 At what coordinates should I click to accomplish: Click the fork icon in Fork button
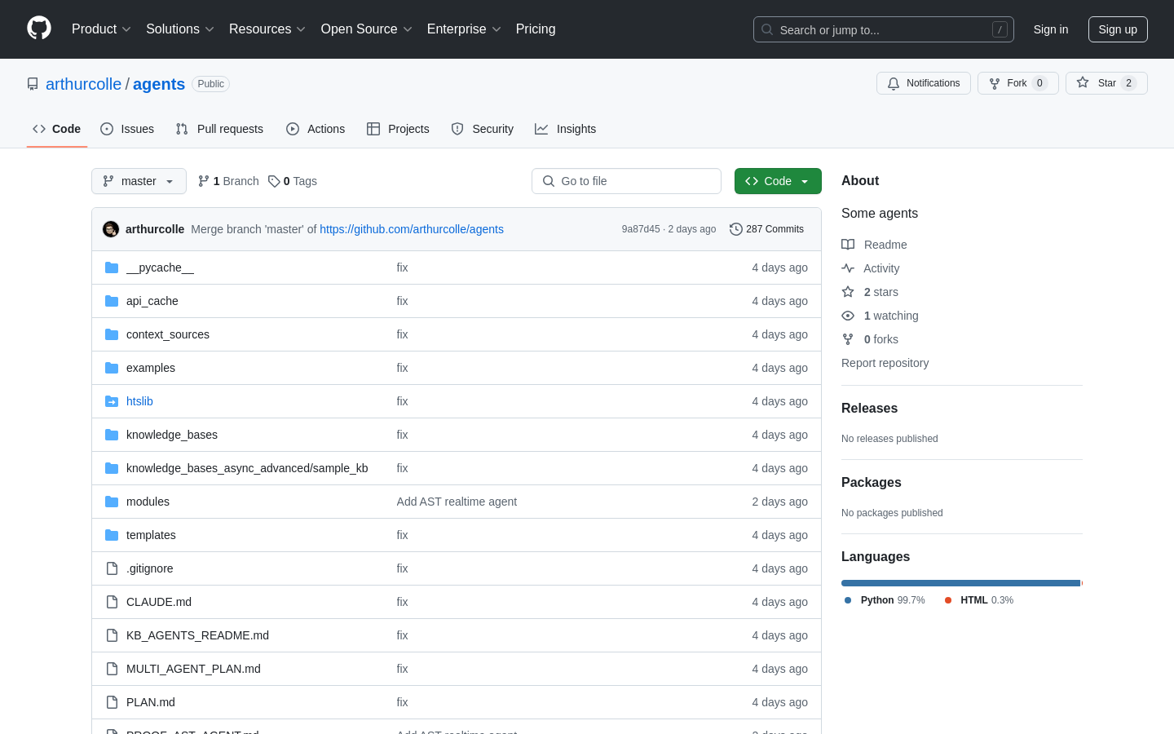[995, 83]
